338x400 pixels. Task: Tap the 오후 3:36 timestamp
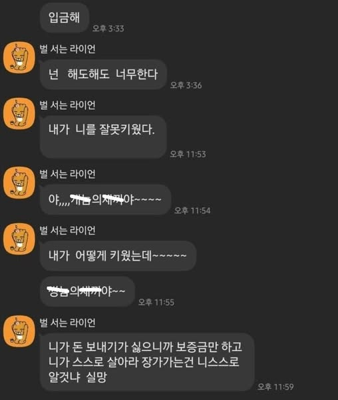coord(186,85)
